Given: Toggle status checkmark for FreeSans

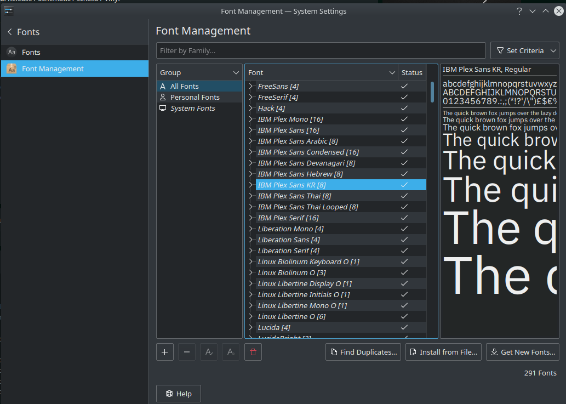Looking at the screenshot, I should coord(404,86).
